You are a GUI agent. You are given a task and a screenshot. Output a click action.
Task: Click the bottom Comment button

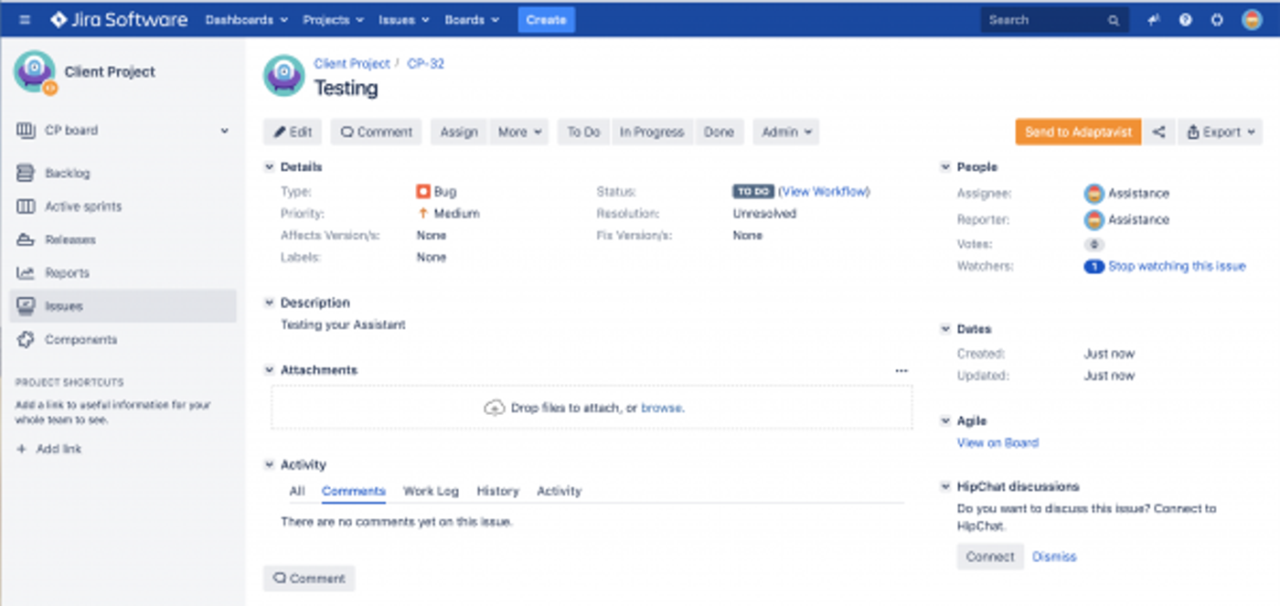click(309, 579)
